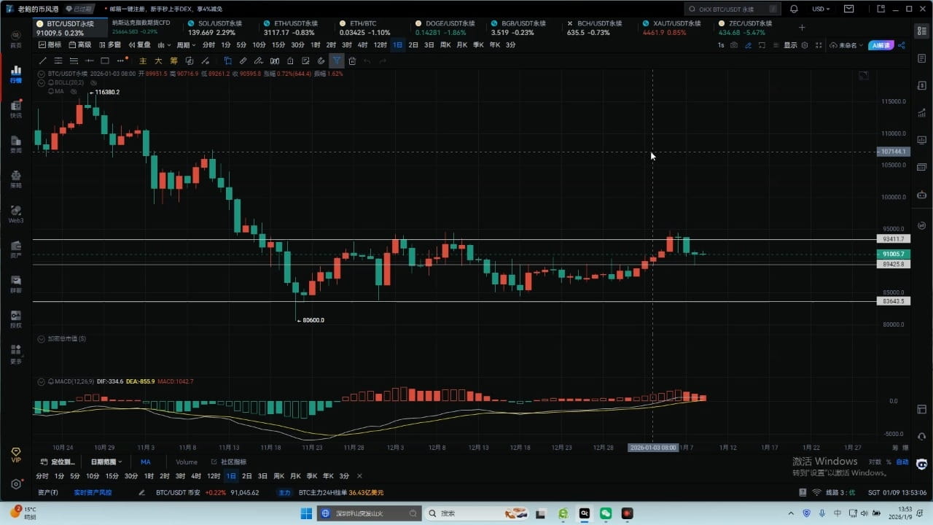
Task: Click the 主 indicator button
Action: 143,61
